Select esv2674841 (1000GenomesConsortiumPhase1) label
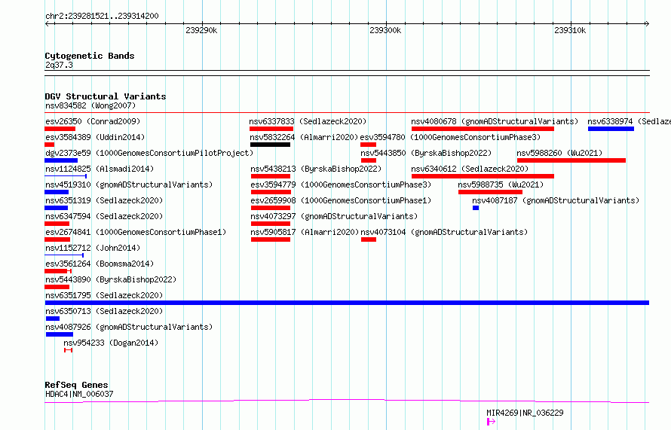 136,232
